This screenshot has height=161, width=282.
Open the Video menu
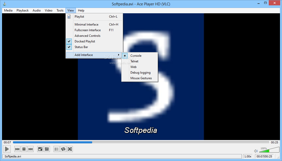49,10
